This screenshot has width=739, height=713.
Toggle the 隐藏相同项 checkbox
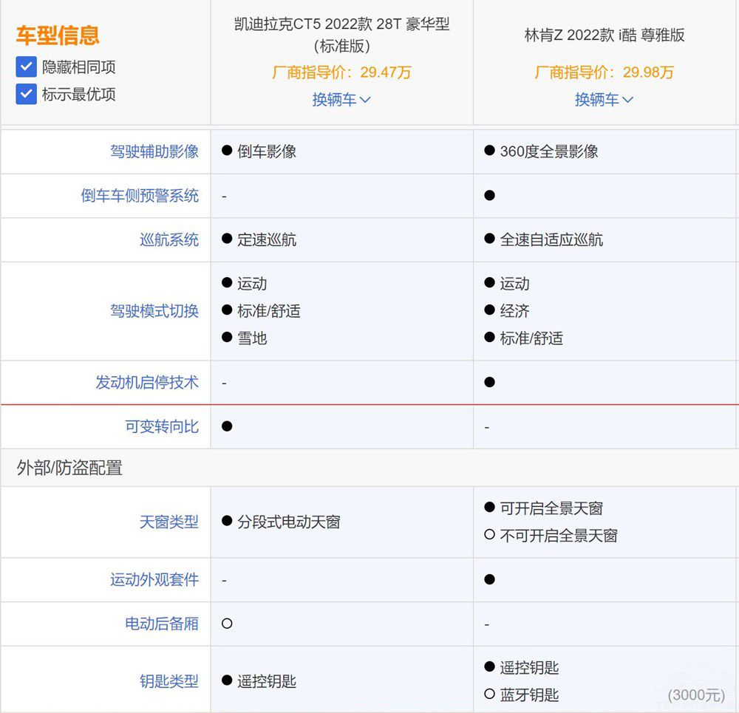coord(27,67)
